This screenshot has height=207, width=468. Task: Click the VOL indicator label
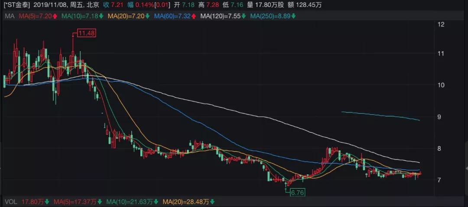[x=10, y=202]
